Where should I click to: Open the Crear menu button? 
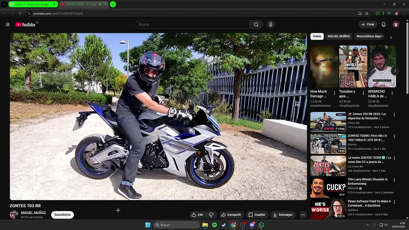pos(368,25)
